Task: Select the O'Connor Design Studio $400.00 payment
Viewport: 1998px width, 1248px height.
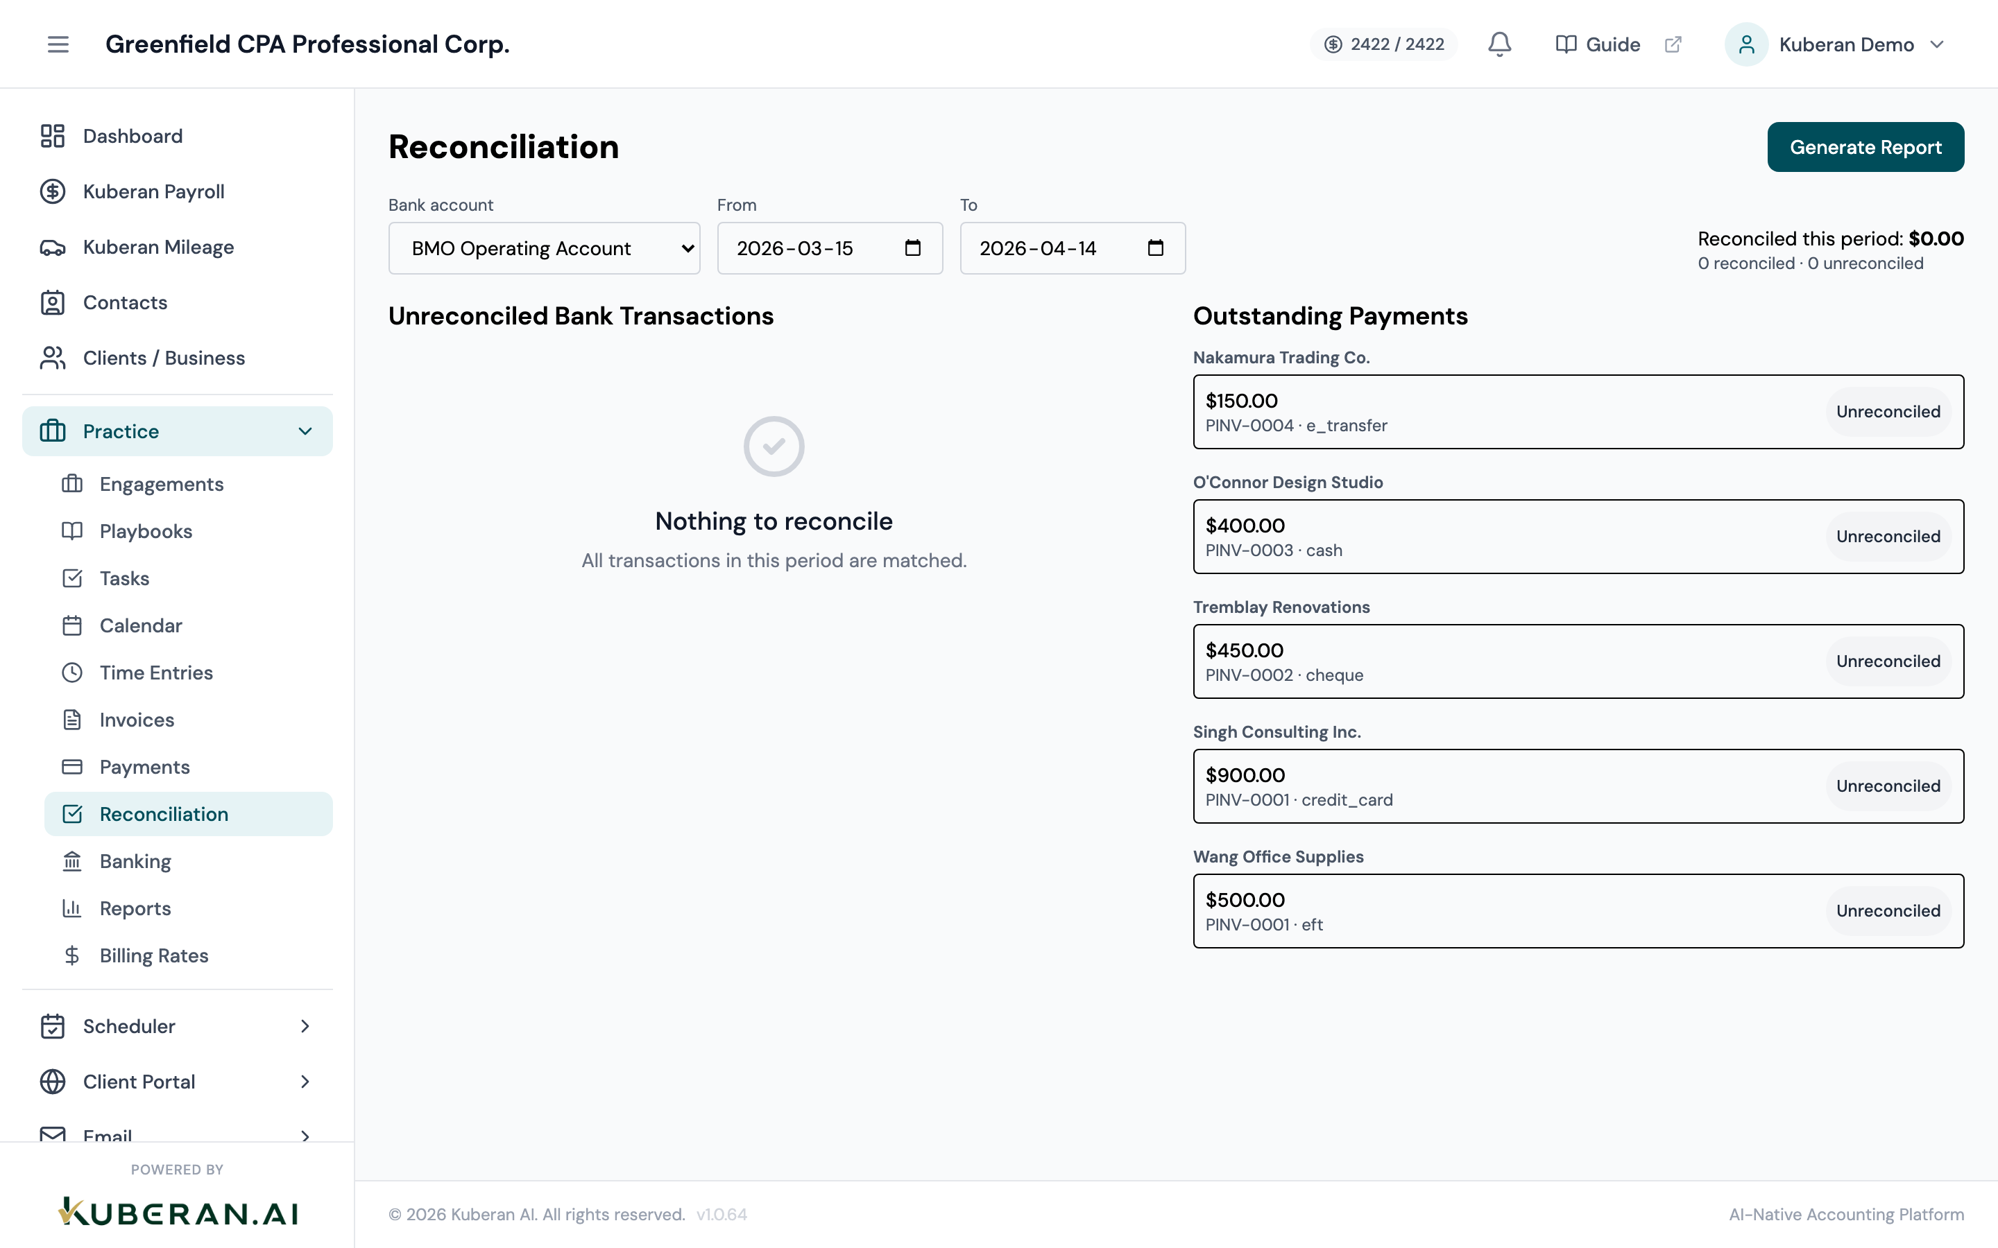Action: point(1578,537)
